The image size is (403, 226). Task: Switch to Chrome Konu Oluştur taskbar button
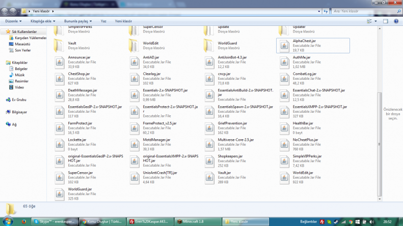(102, 221)
